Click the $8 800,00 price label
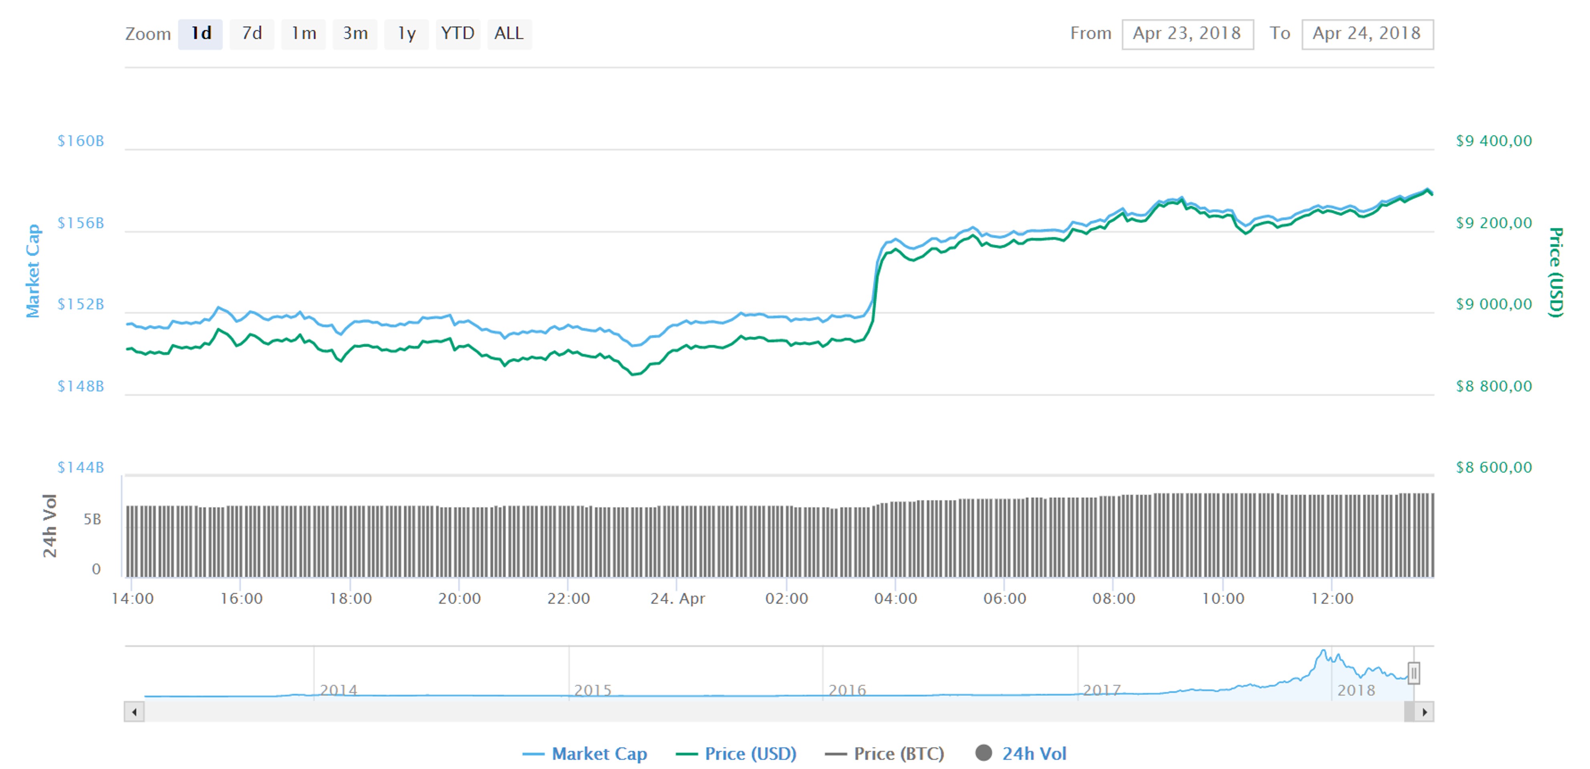The height and width of the screenshot is (769, 1590). pos(1494,386)
